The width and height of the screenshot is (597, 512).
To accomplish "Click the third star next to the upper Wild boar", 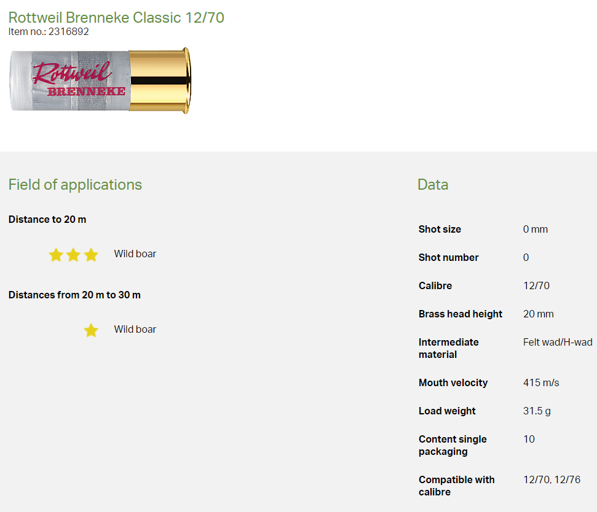I will [x=91, y=255].
